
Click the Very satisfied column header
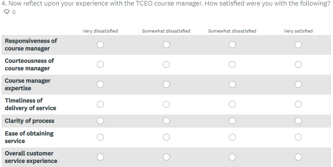(x=298, y=31)
